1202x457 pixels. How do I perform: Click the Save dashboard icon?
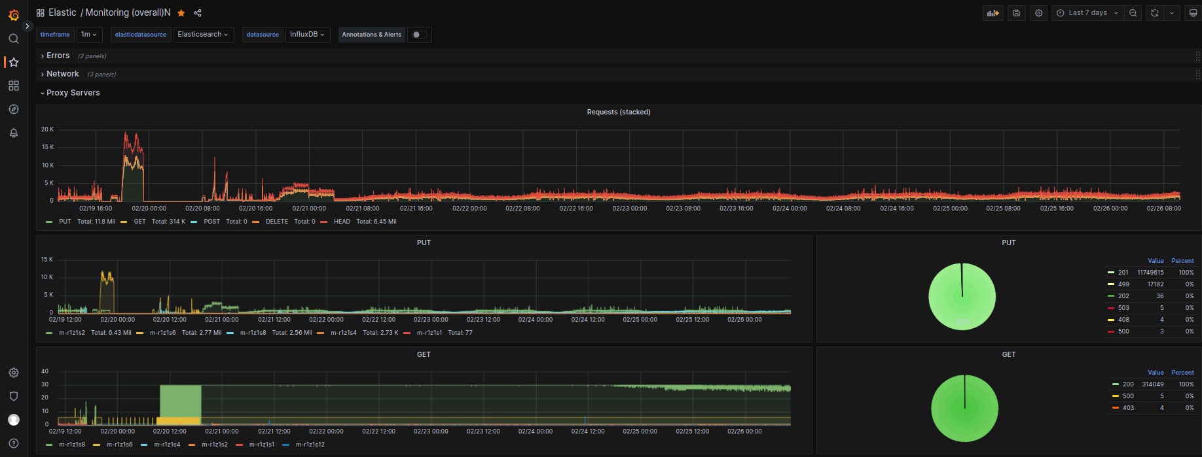[1016, 13]
